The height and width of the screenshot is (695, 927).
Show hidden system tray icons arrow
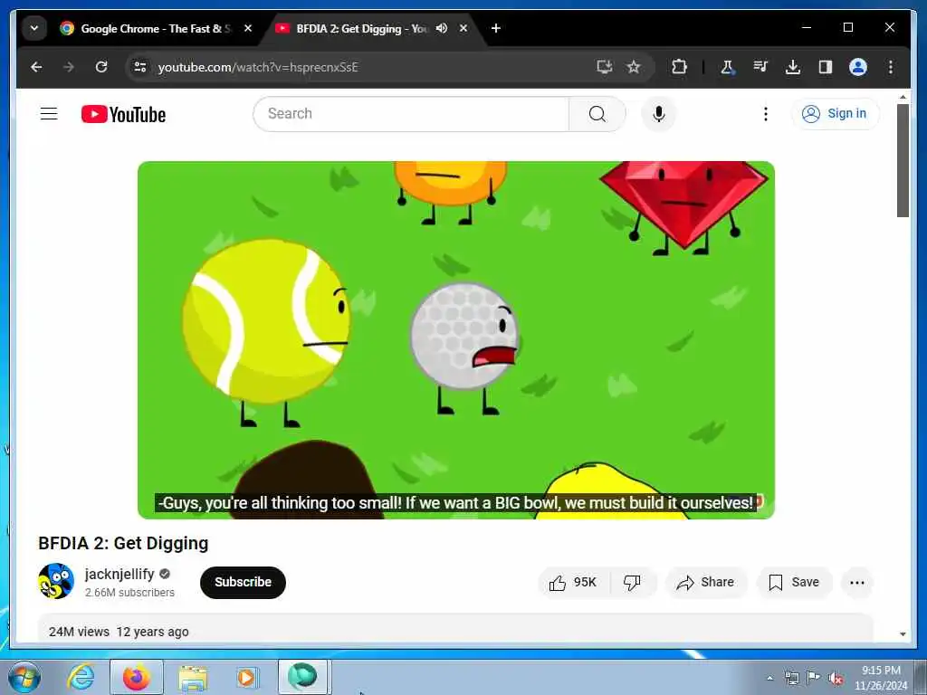click(769, 679)
